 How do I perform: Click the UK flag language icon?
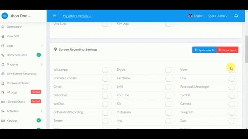[190, 16]
